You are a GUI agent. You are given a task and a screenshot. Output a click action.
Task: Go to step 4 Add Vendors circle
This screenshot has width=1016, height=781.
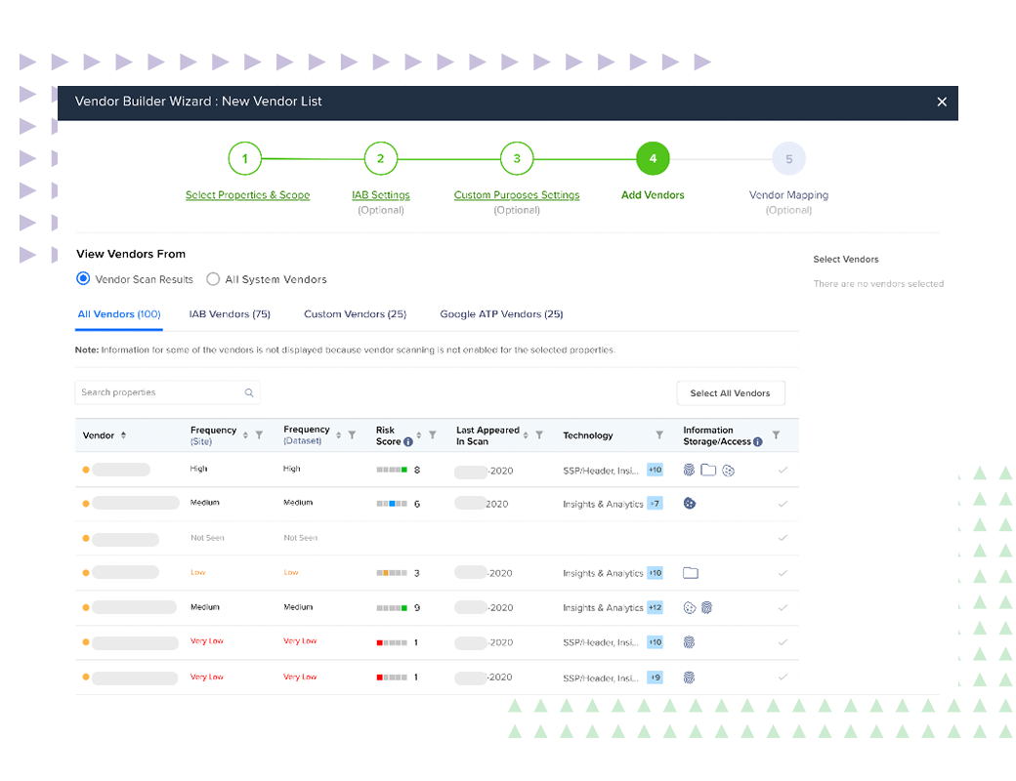(x=653, y=159)
